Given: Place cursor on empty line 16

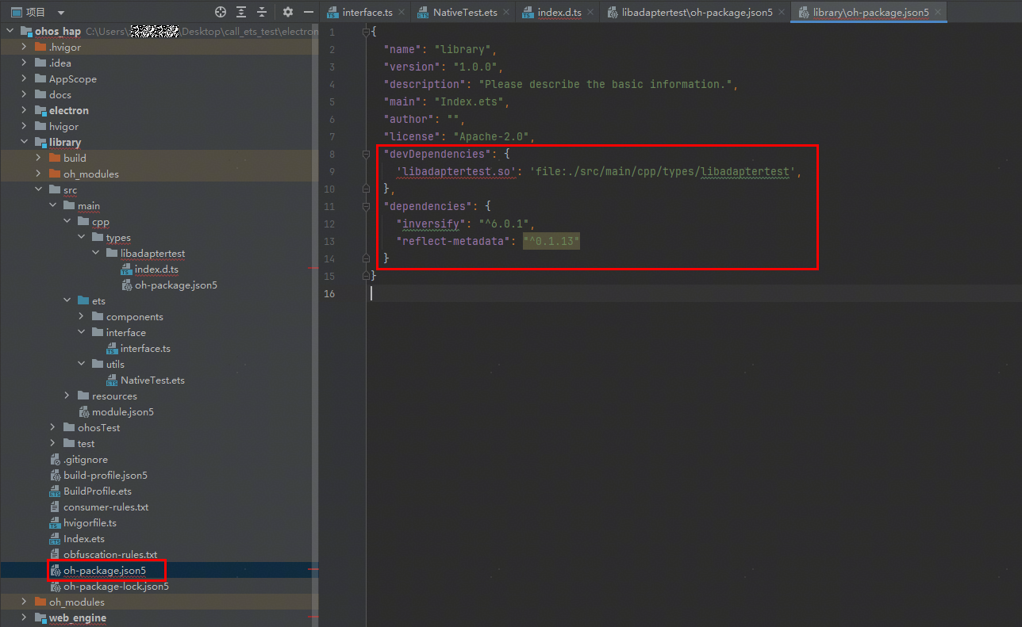Looking at the screenshot, I should click(695, 293).
